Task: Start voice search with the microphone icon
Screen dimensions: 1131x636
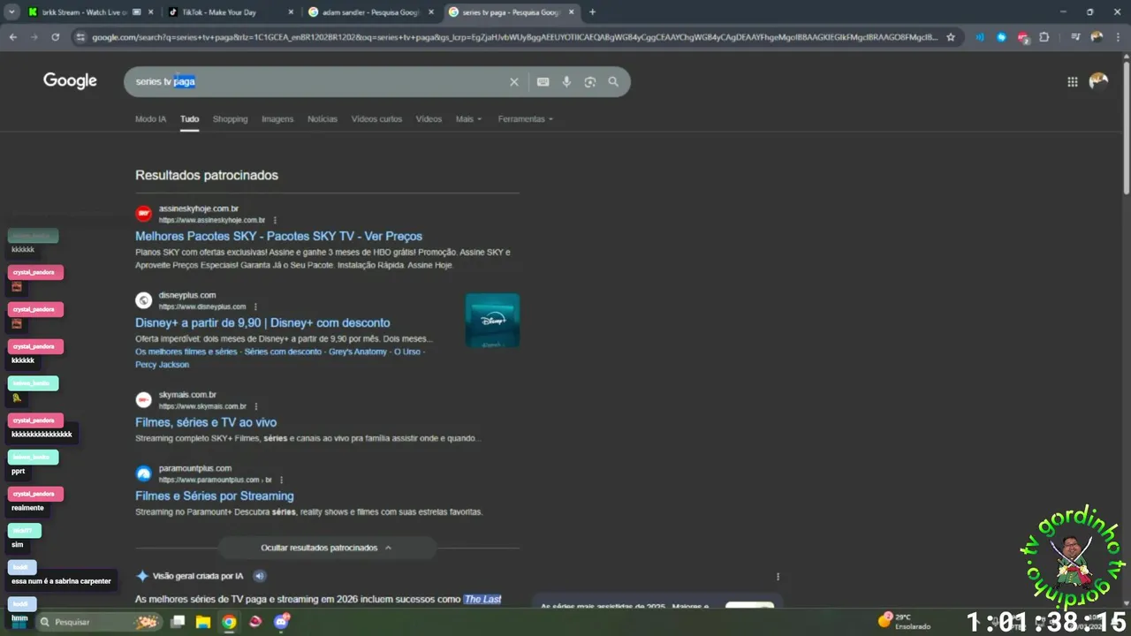Action: click(566, 82)
